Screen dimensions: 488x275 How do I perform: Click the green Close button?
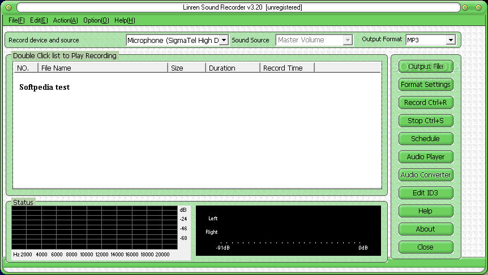426,247
